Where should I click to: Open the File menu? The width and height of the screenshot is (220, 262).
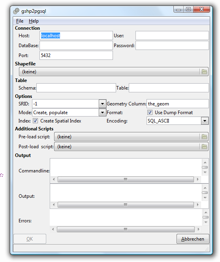(20, 21)
